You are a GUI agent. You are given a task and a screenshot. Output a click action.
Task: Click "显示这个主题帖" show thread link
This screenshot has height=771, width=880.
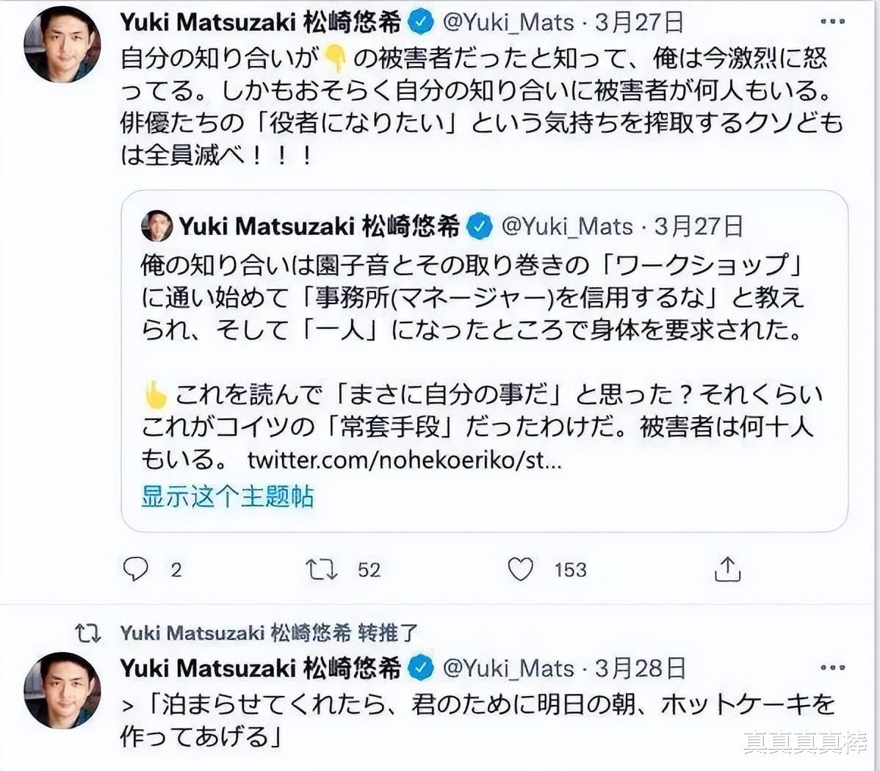pos(228,497)
